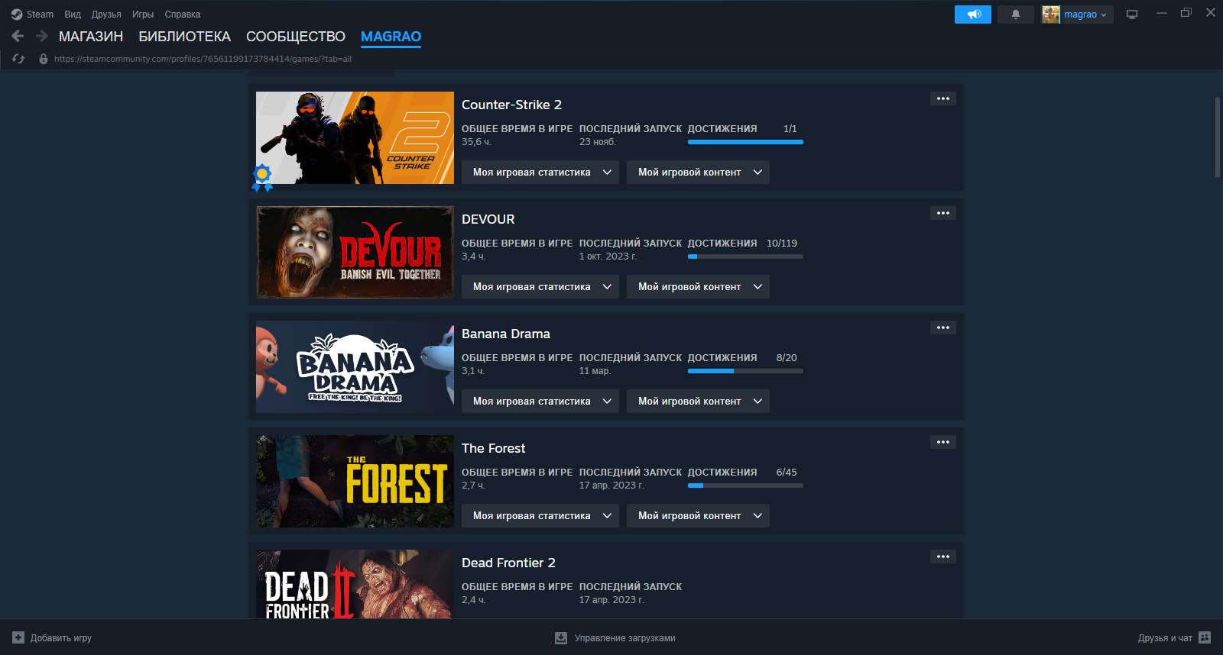The height and width of the screenshot is (655, 1223).
Task: Click the Steam logo icon
Action: point(17,15)
